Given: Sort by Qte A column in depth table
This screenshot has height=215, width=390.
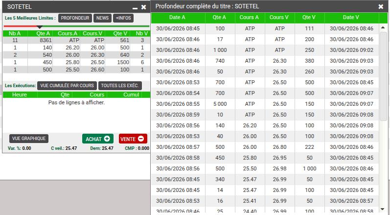Looking at the screenshot, I should (220, 18).
